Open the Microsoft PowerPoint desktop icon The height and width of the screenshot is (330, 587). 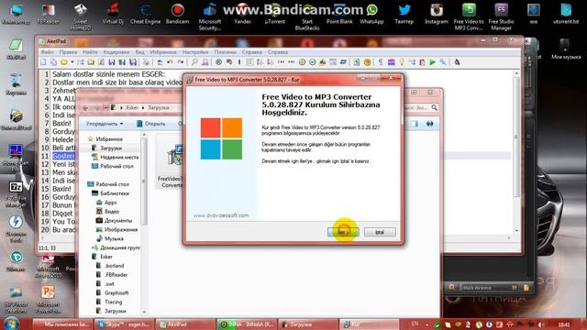tap(48, 300)
